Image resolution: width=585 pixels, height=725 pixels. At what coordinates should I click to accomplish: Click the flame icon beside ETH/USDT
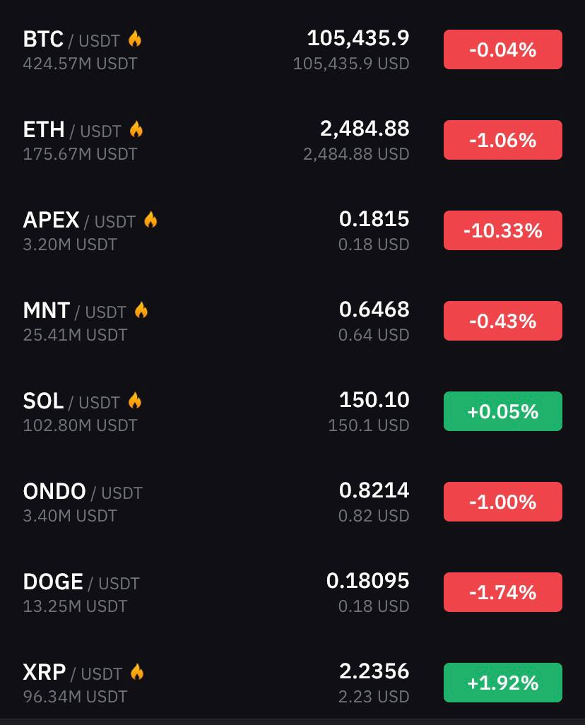pos(136,129)
